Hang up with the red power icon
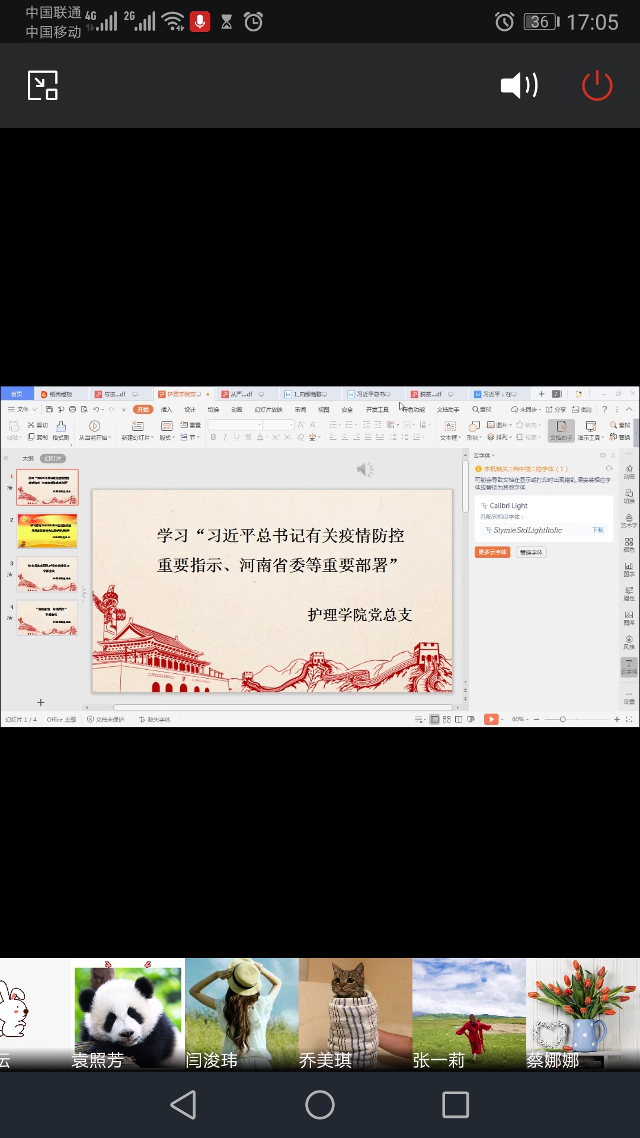 [x=597, y=85]
